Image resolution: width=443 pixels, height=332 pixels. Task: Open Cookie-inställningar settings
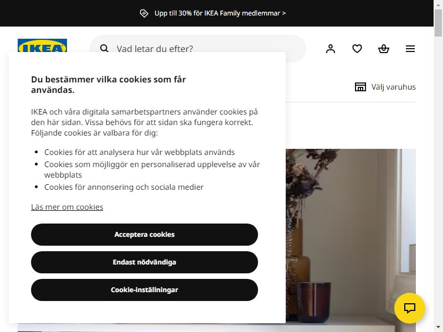point(145,290)
